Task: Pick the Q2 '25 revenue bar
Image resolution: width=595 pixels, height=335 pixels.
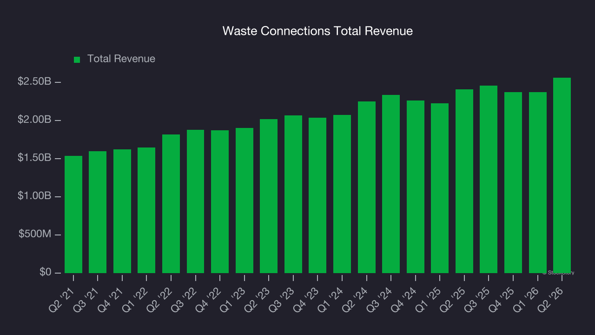Action: (464, 181)
